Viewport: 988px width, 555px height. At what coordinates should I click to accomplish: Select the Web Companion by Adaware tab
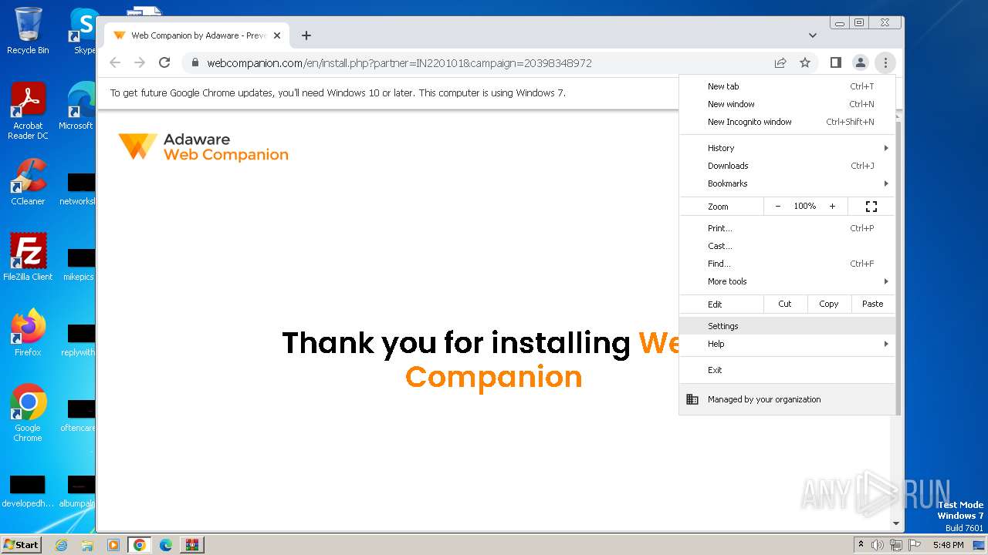click(x=197, y=35)
